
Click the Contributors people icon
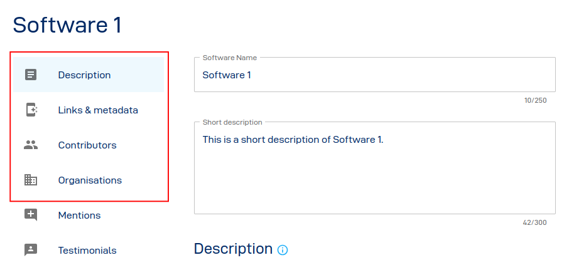[x=31, y=145]
